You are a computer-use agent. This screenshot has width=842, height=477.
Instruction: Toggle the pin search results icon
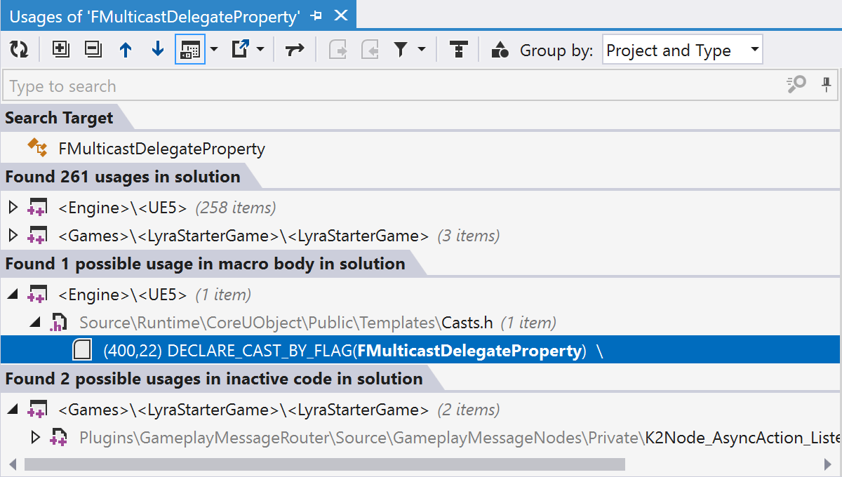tap(826, 86)
